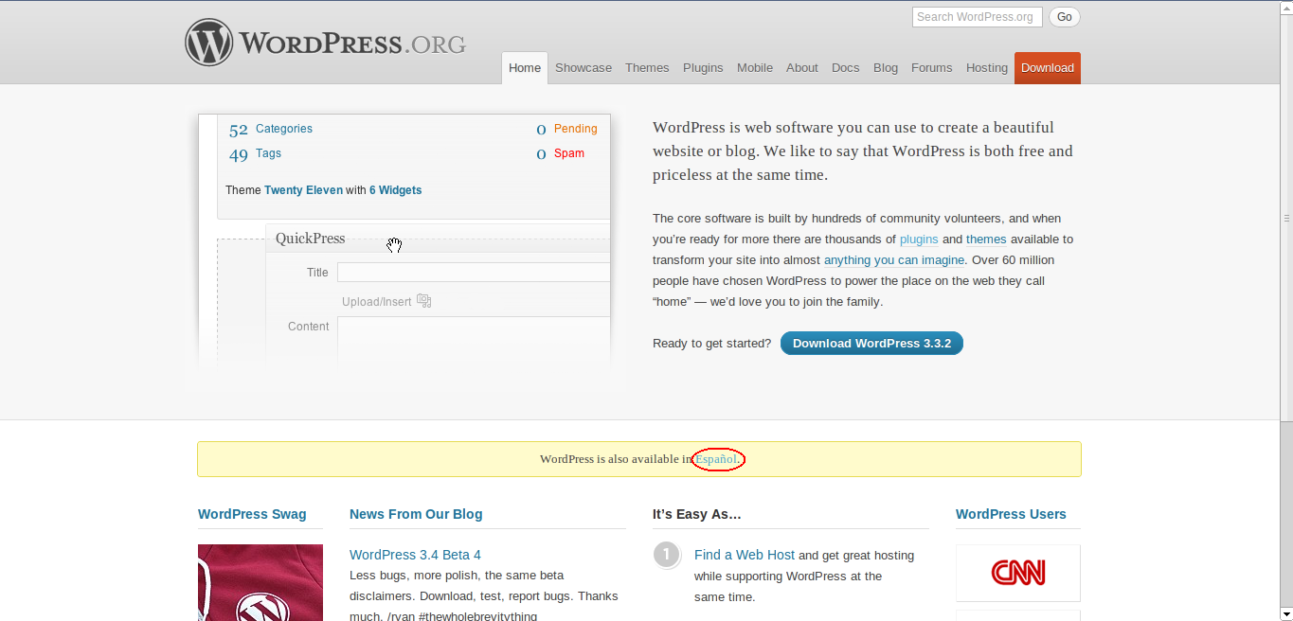Select the Home tab
The image size is (1293, 621).
click(x=525, y=68)
